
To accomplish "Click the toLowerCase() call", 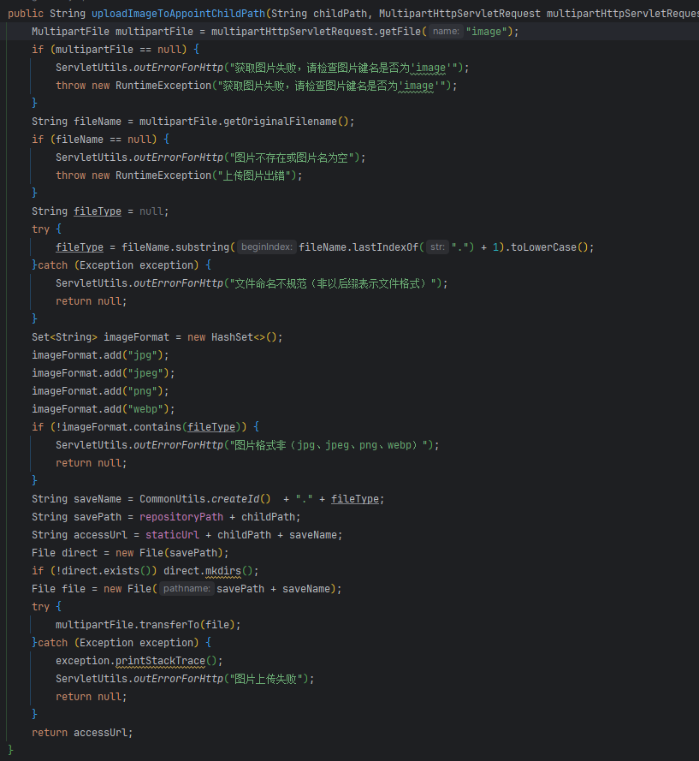I will click(x=549, y=247).
